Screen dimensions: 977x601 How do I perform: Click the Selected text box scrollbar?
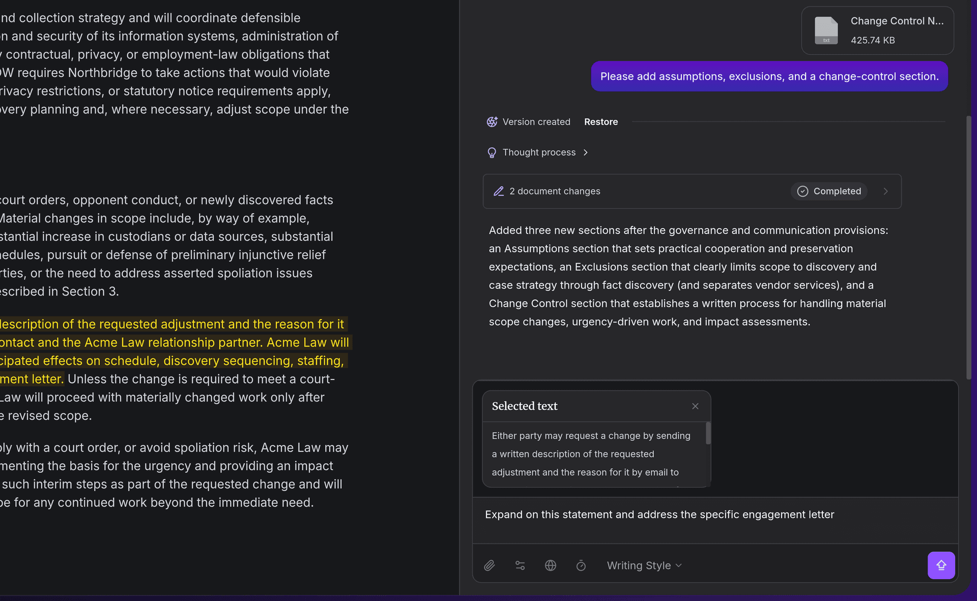click(708, 434)
